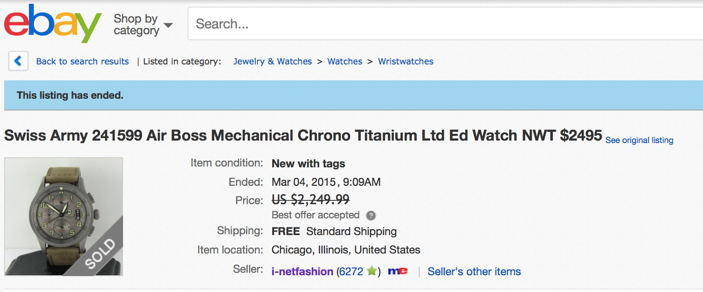Click the Shop by category arrow
Viewport: 703px width, 292px height.
(x=168, y=25)
